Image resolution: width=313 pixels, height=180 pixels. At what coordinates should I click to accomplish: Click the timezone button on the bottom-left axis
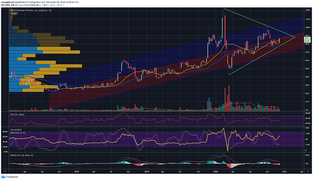pyautogui.click(x=5, y=171)
